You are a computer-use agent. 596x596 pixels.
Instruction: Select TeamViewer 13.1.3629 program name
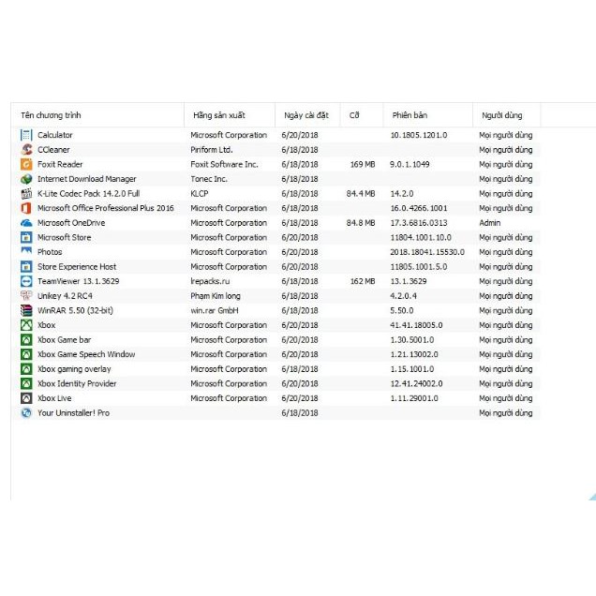[x=79, y=281]
